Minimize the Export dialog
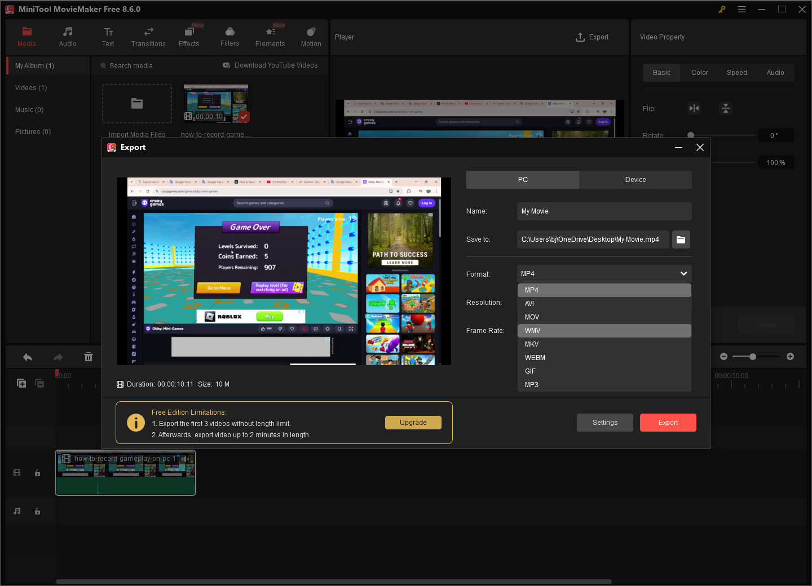812x586 pixels. click(679, 148)
